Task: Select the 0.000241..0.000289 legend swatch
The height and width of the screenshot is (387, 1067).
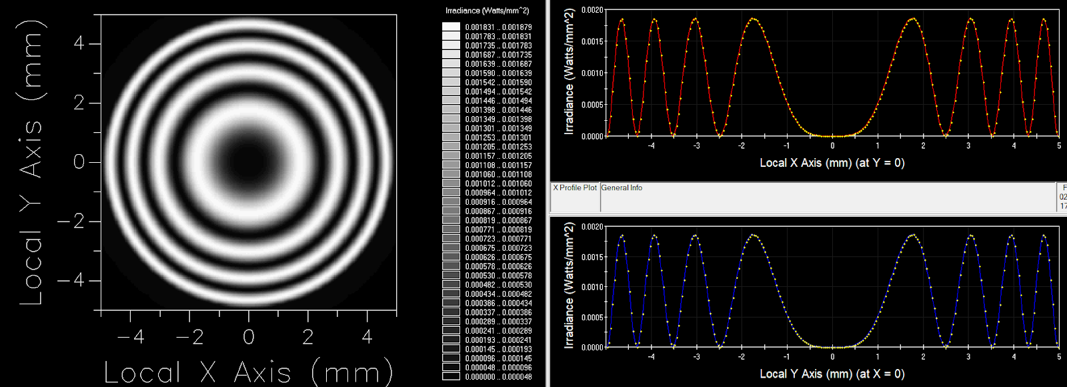Action: pos(451,331)
